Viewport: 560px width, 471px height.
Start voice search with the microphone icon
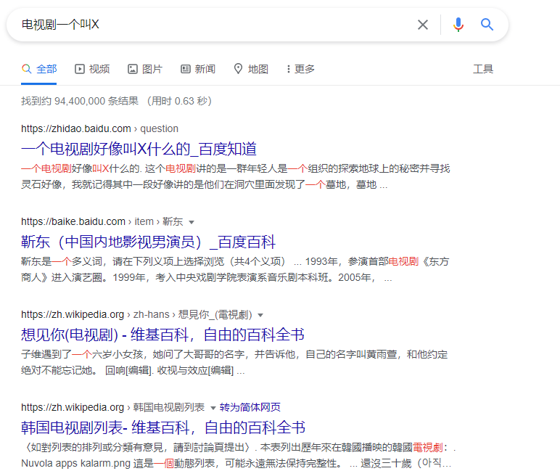(458, 25)
